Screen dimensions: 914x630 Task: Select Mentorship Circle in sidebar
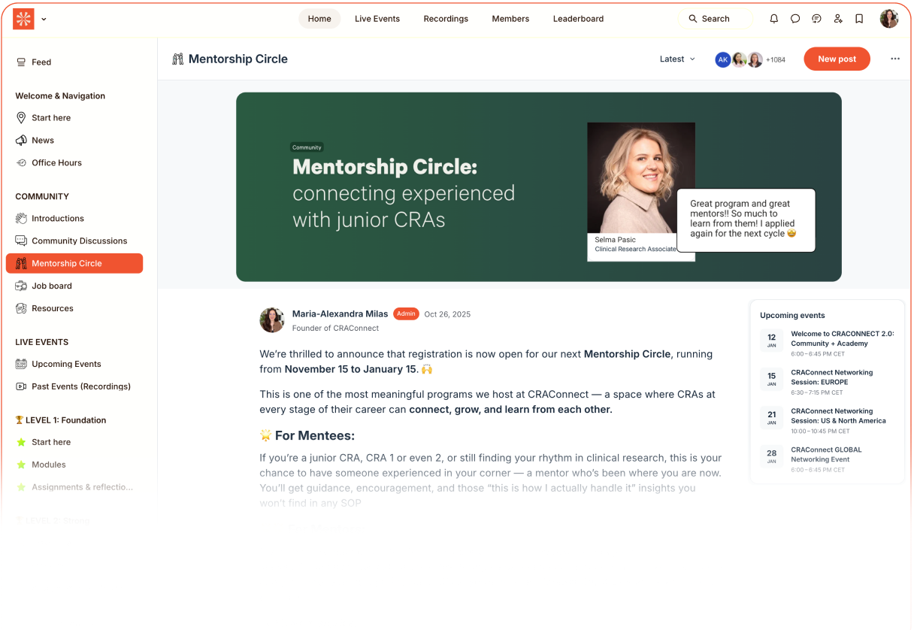(74, 263)
